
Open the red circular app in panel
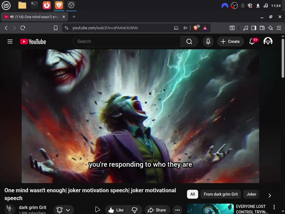pyautogui.click(x=47, y=5)
